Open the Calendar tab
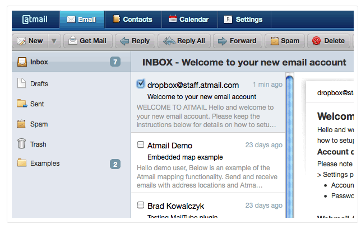Screen dimensions: 361x229 pyautogui.click(x=189, y=20)
